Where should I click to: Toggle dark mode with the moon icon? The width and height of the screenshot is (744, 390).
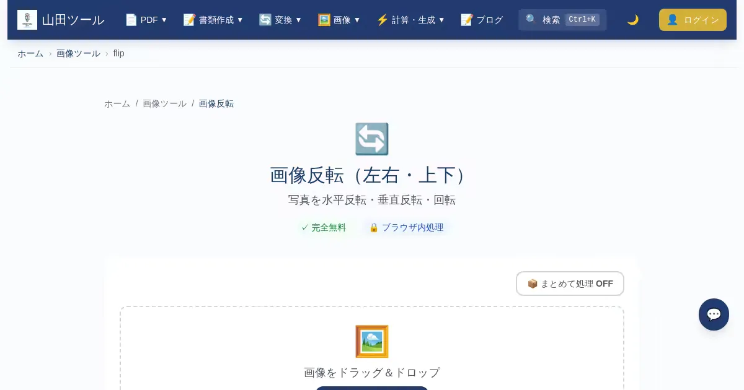tap(632, 20)
